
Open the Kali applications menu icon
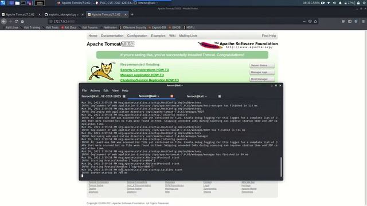click(2, 3)
